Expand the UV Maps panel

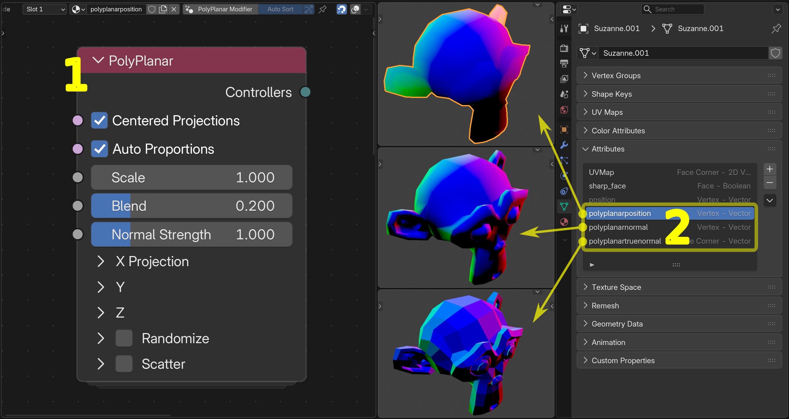pos(679,112)
